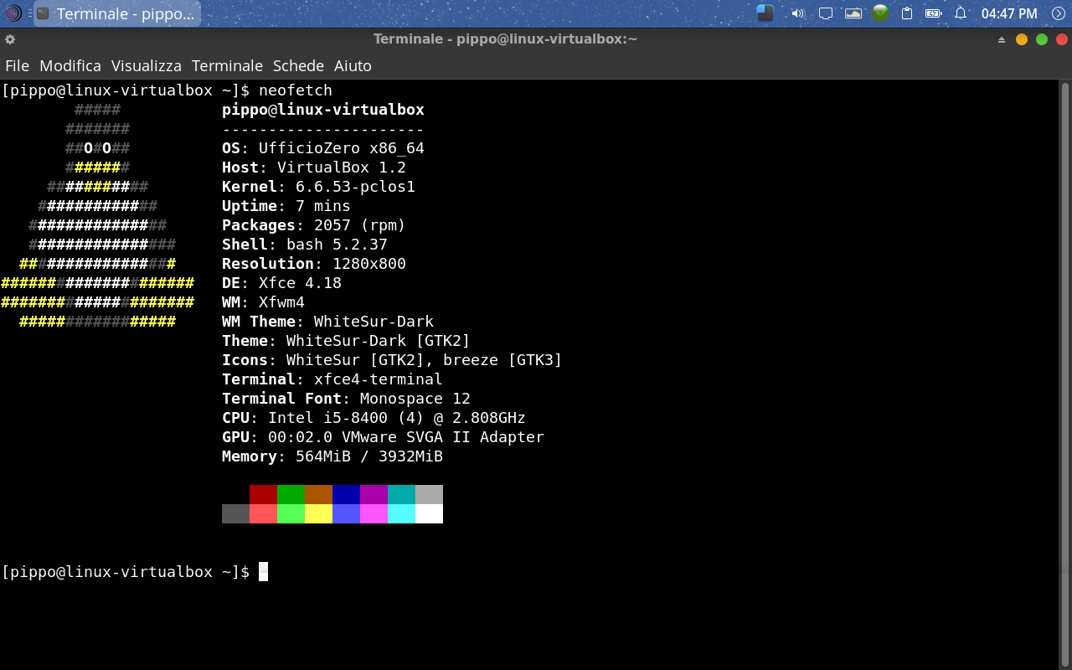
Task: Click the system monitor graph icon
Action: 853,13
